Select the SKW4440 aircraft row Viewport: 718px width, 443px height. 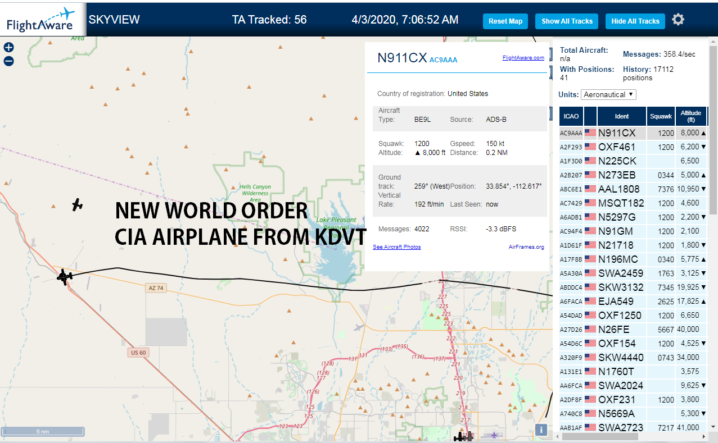pos(633,358)
